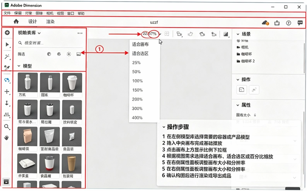
Task: Toggle the render preview icon
Action: (226, 34)
